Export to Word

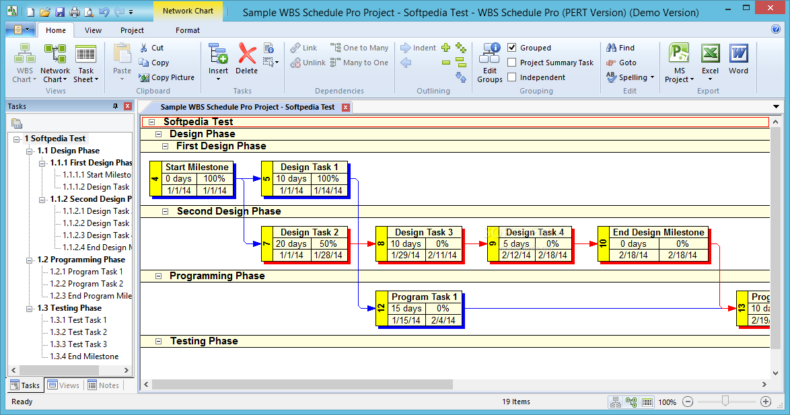738,59
